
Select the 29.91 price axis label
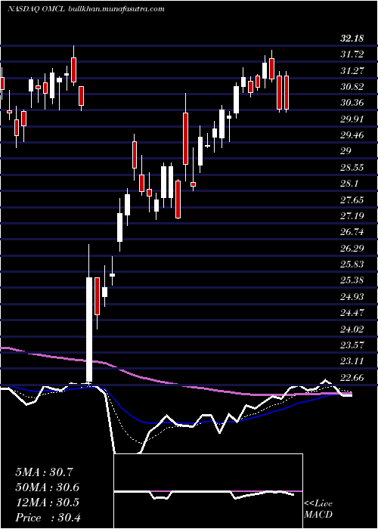[x=352, y=119]
